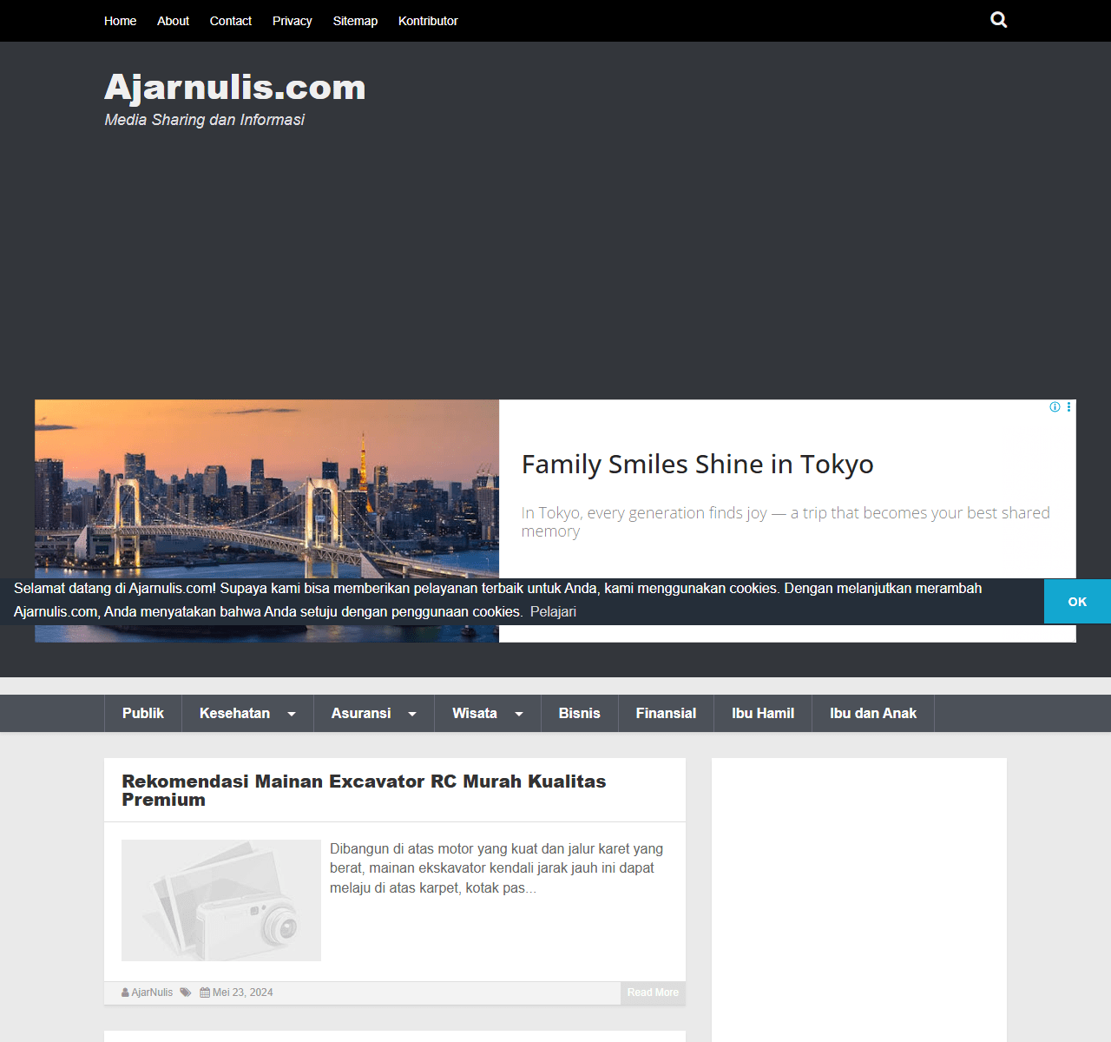
Task: Click the Ajarnulis.com site logo title
Action: tap(235, 88)
